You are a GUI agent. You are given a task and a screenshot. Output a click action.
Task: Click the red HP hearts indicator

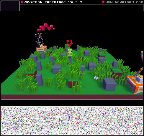point(47,27)
